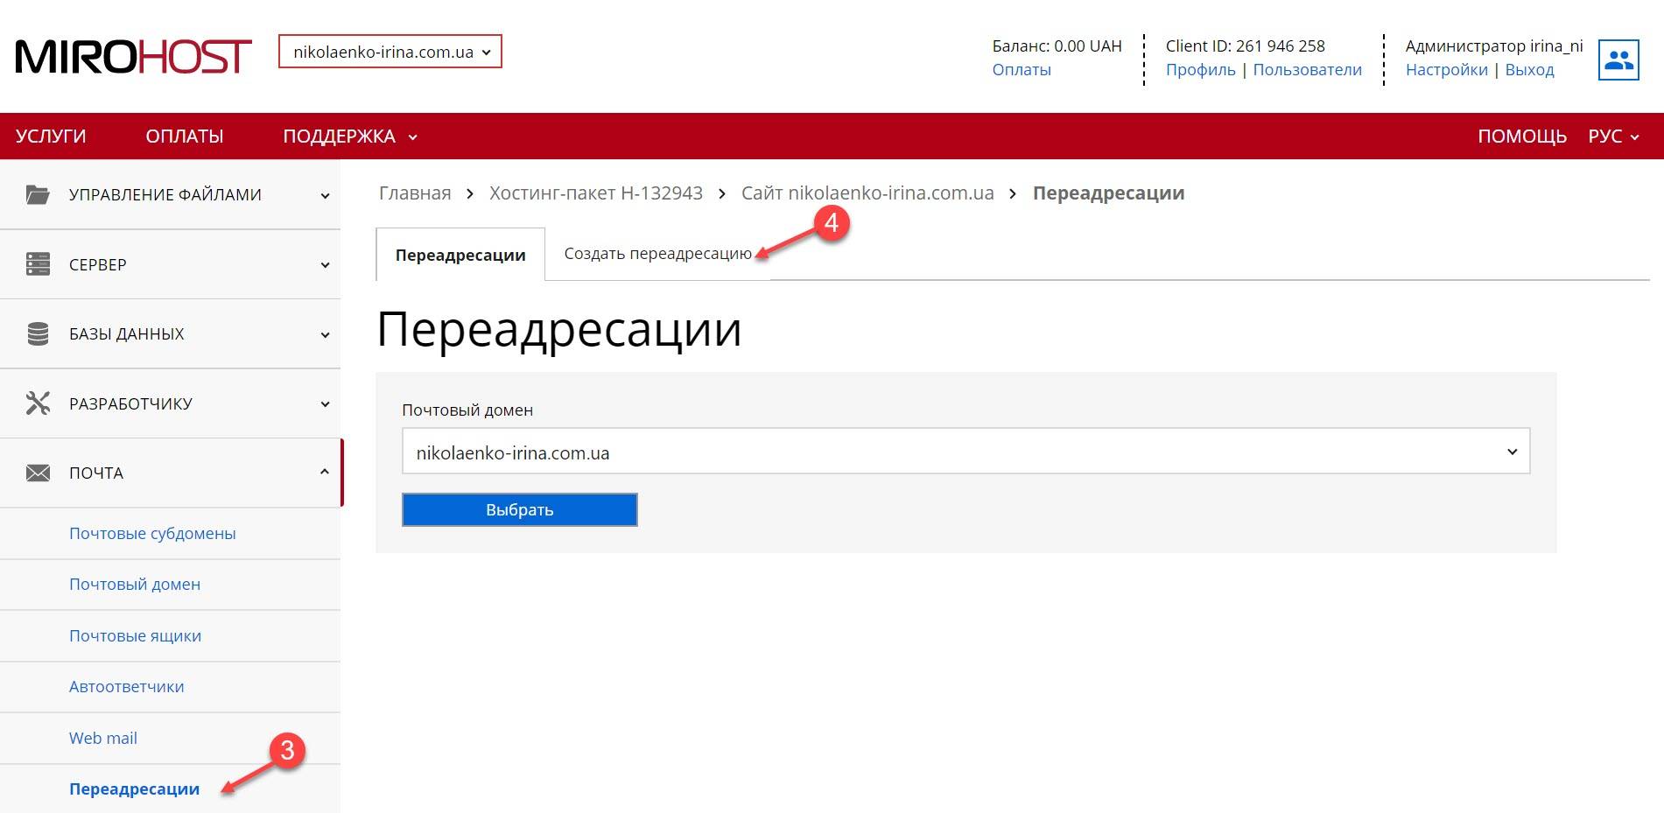Viewport: 1664px width, 813px height.
Task: Open the Оплаты menu in red bar
Action: 185,137
